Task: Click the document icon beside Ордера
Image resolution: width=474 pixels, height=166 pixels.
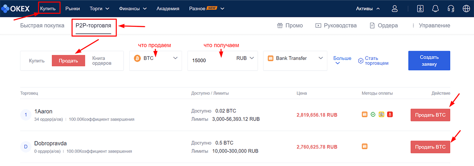Action: pyautogui.click(x=372, y=25)
